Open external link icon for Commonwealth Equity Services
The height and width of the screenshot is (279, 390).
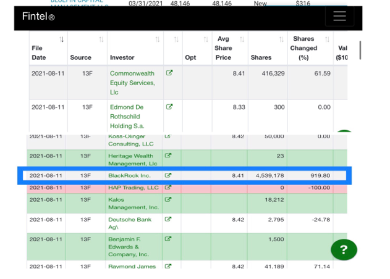pyautogui.click(x=169, y=73)
